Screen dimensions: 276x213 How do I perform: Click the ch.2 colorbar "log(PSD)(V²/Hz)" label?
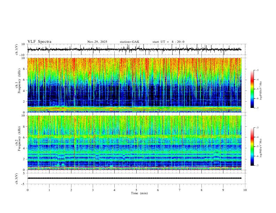pos(261,148)
